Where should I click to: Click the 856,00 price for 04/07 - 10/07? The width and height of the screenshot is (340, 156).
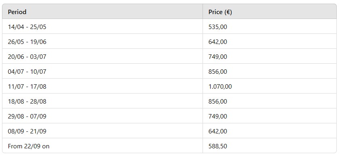pyautogui.click(x=218, y=71)
